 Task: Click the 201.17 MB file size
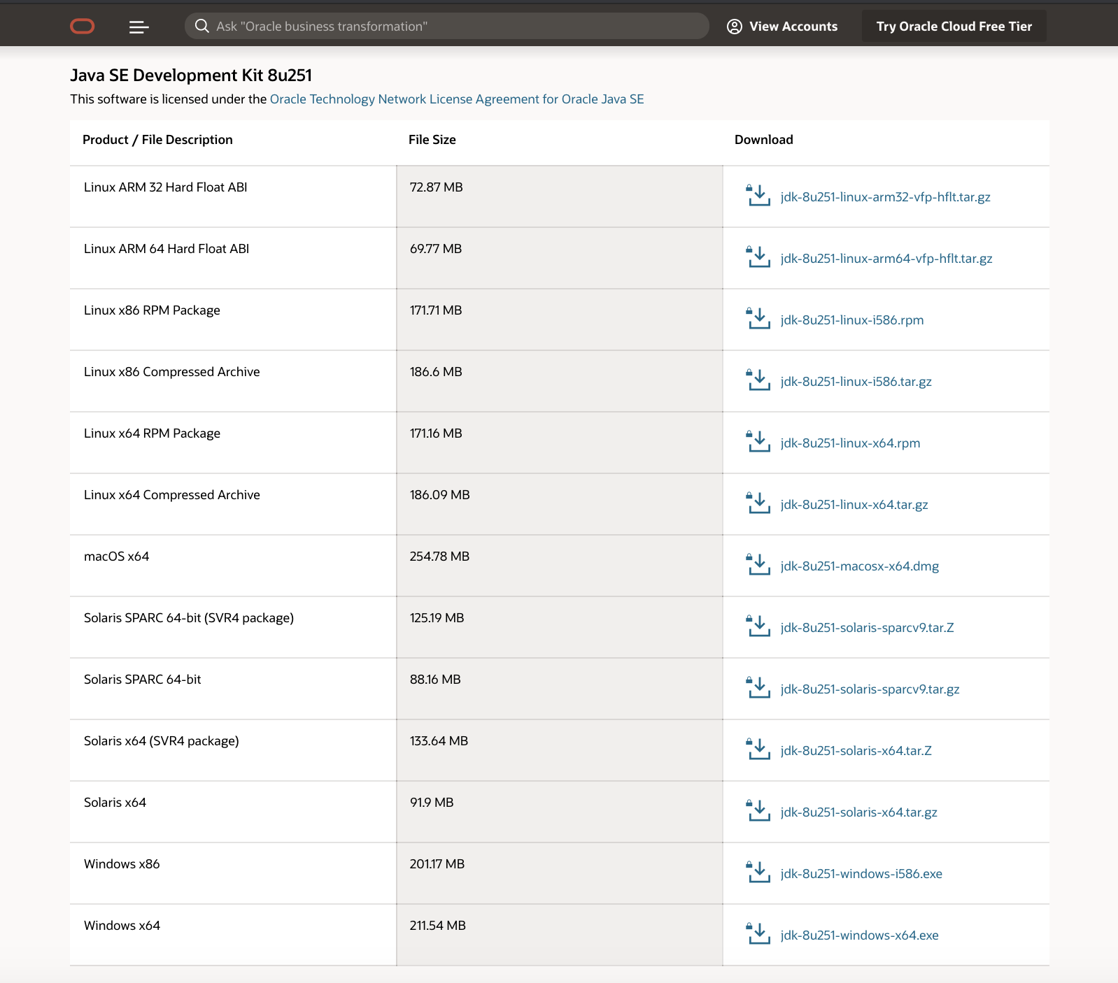click(x=437, y=864)
